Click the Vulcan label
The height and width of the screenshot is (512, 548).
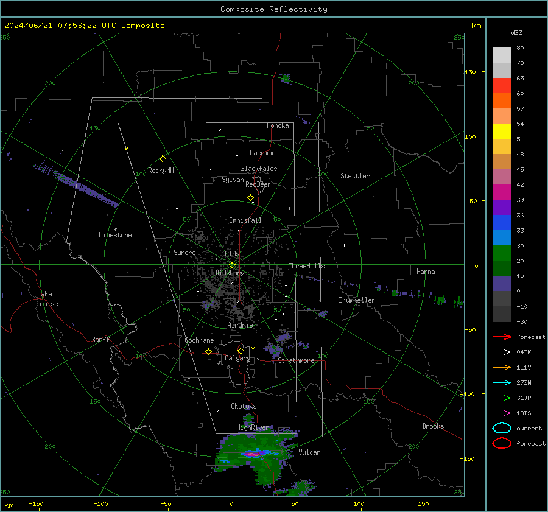[x=309, y=452]
